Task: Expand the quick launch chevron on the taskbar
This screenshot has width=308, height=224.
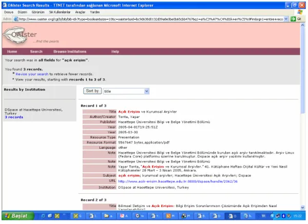Action: click(x=64, y=215)
